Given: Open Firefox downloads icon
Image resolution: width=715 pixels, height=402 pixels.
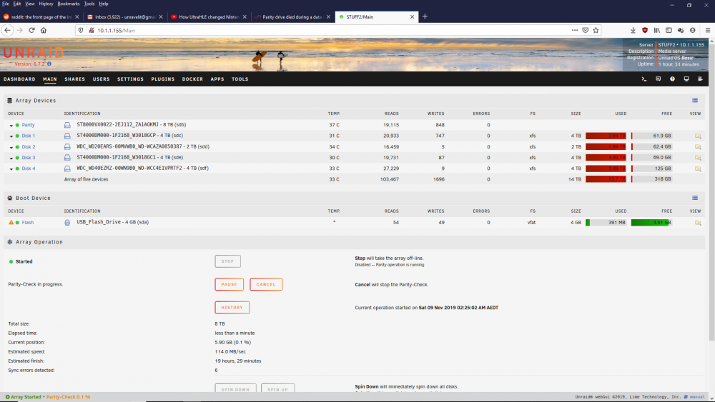Looking at the screenshot, I should 633,30.
